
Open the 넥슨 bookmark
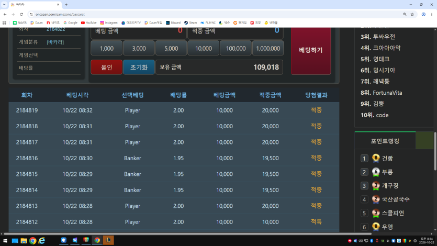[225, 23]
